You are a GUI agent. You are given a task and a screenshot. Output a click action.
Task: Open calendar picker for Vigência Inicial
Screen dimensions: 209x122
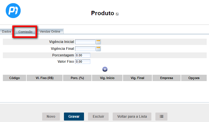pyautogui.click(x=98, y=42)
